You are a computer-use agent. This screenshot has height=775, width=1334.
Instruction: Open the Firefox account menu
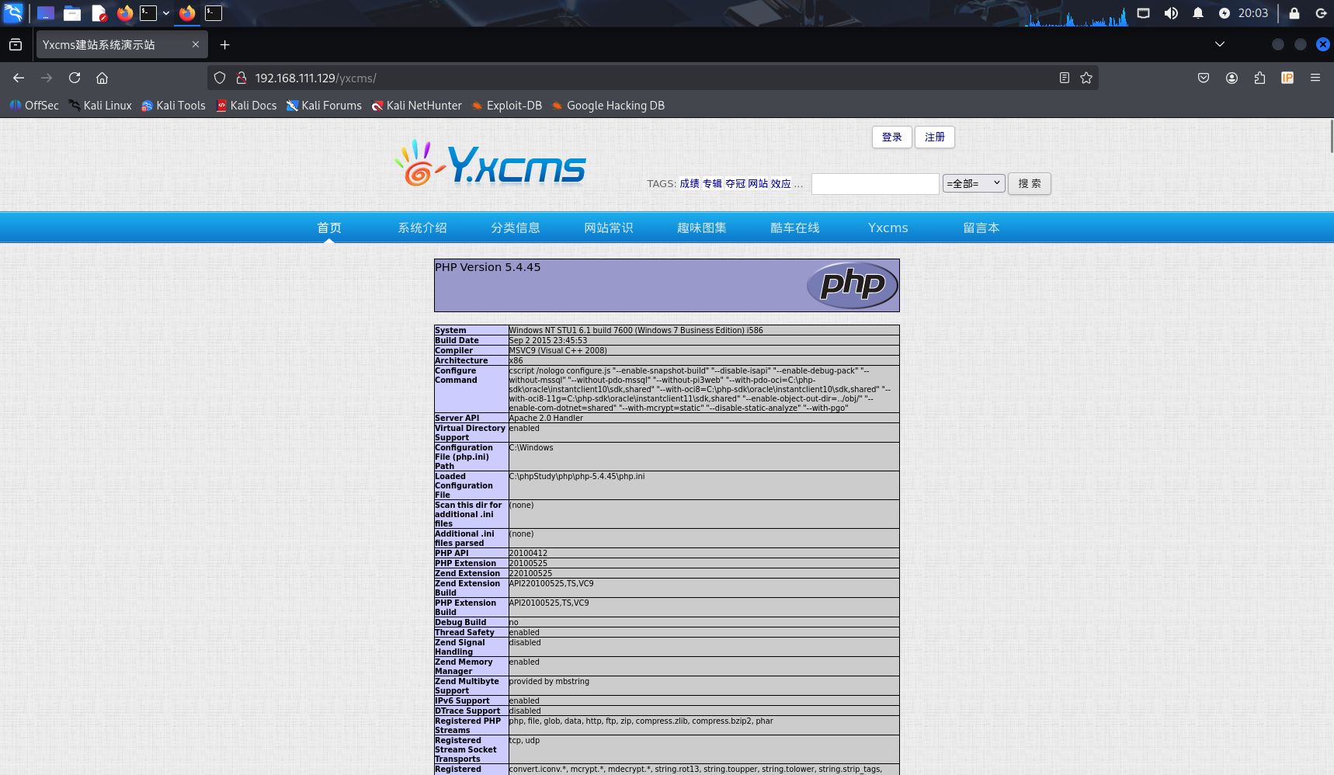1232,78
